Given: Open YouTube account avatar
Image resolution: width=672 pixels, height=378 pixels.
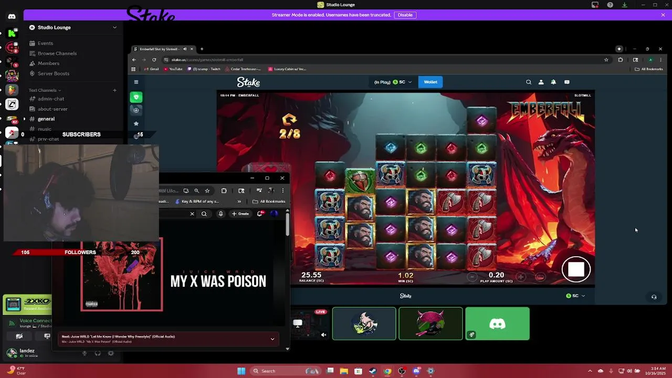Looking at the screenshot, I should (274, 214).
